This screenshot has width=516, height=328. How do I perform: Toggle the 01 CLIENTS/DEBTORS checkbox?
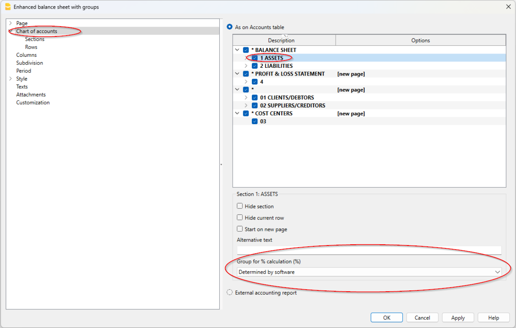pos(255,98)
